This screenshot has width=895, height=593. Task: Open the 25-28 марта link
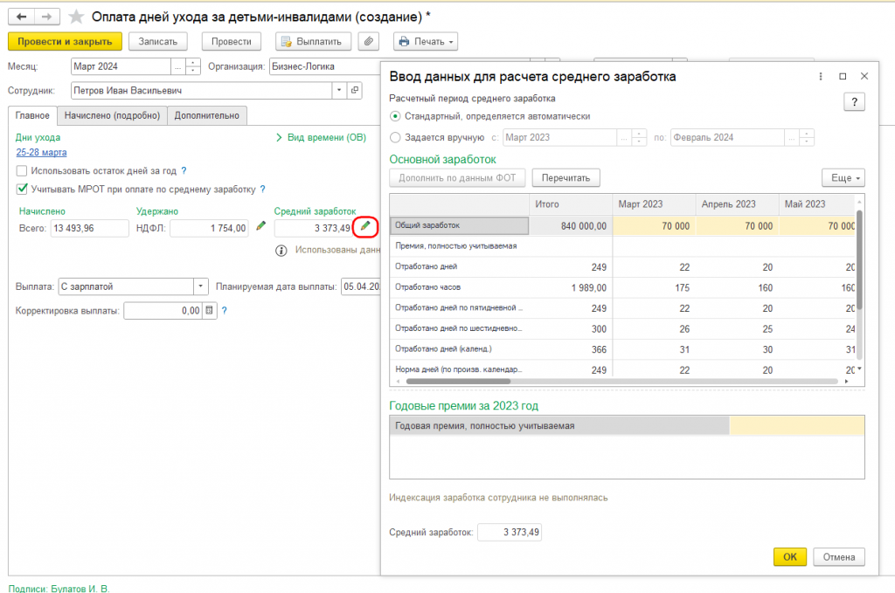41,152
